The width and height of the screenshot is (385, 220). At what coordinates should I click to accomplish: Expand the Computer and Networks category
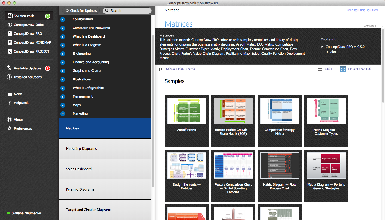63,28
